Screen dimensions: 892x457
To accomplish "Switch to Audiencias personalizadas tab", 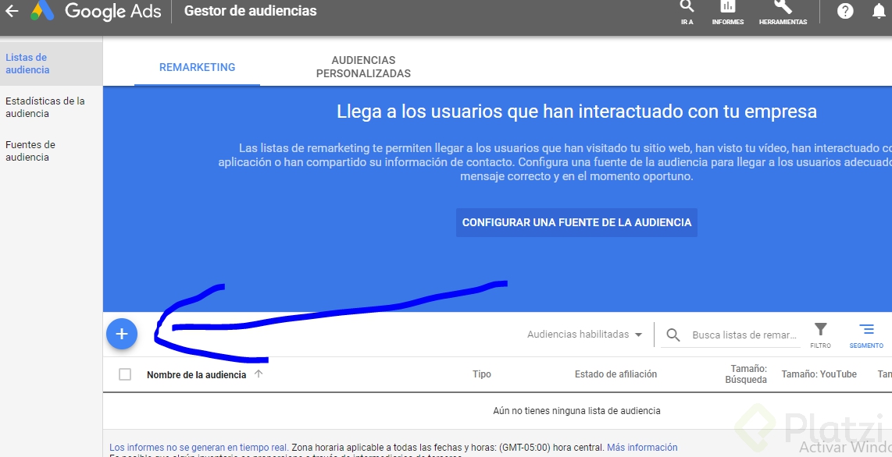I will 363,67.
